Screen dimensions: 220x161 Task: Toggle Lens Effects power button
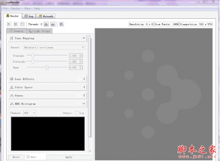[x=79, y=79]
